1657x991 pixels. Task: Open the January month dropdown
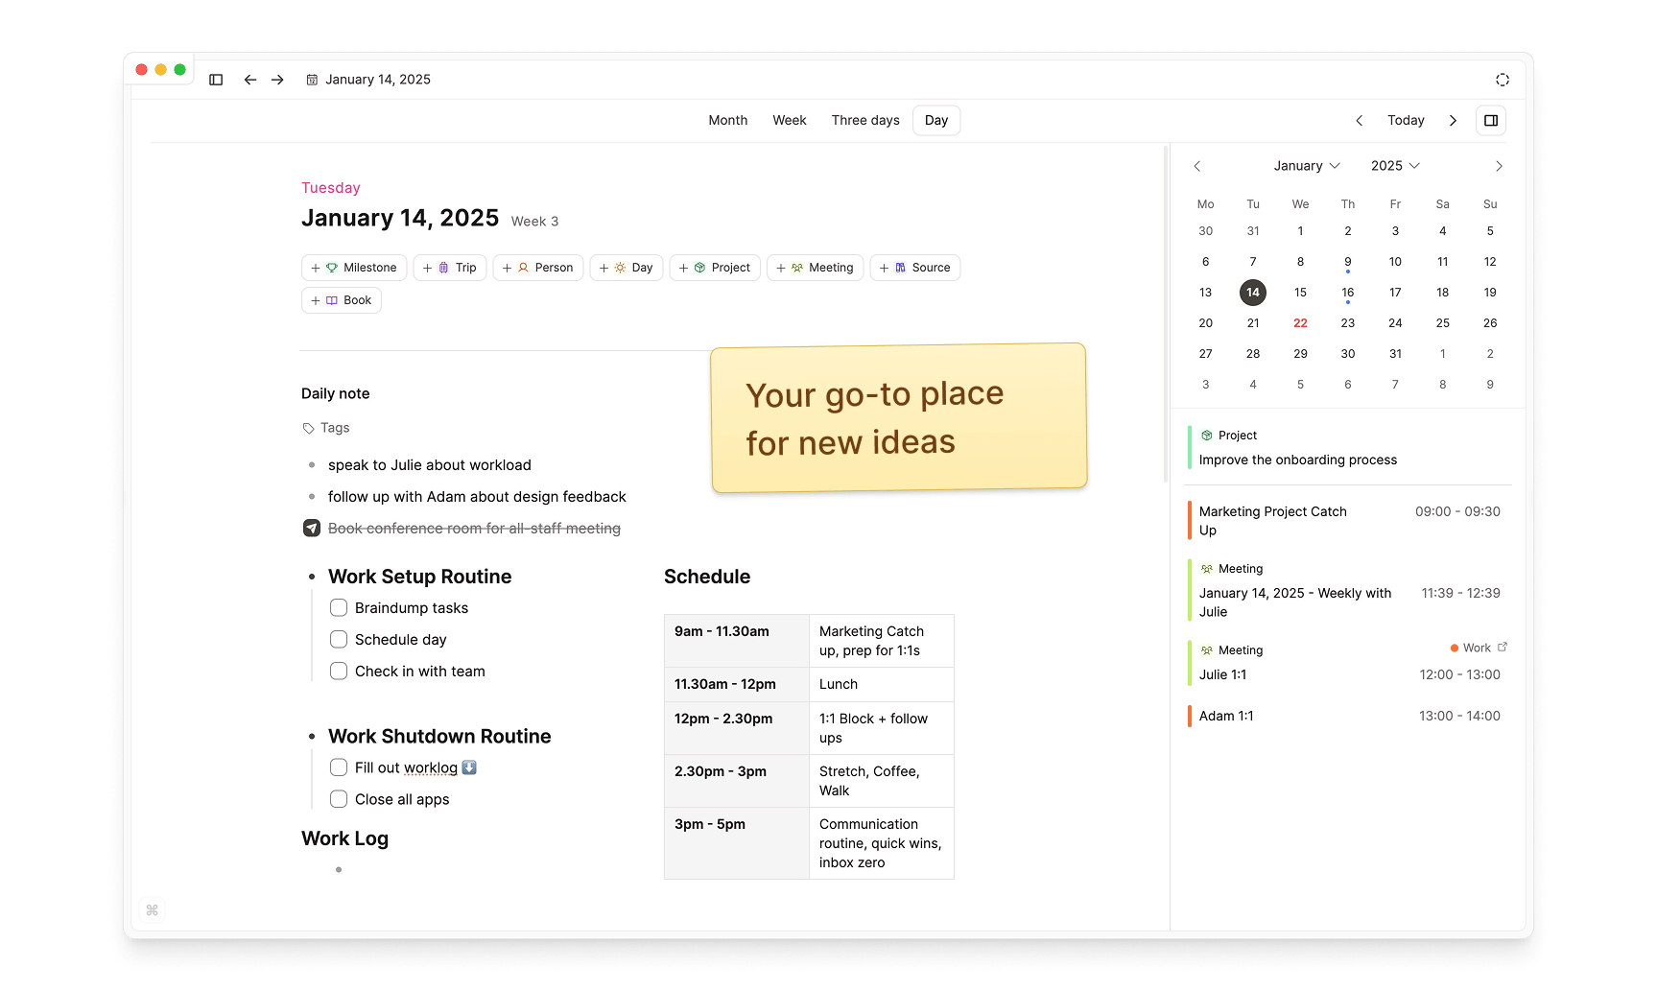[x=1306, y=166]
